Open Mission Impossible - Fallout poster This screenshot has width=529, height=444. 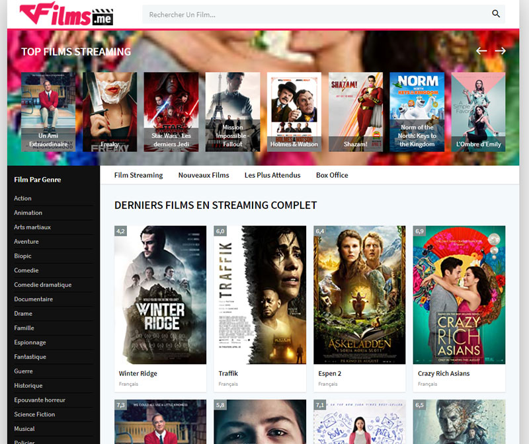point(233,112)
